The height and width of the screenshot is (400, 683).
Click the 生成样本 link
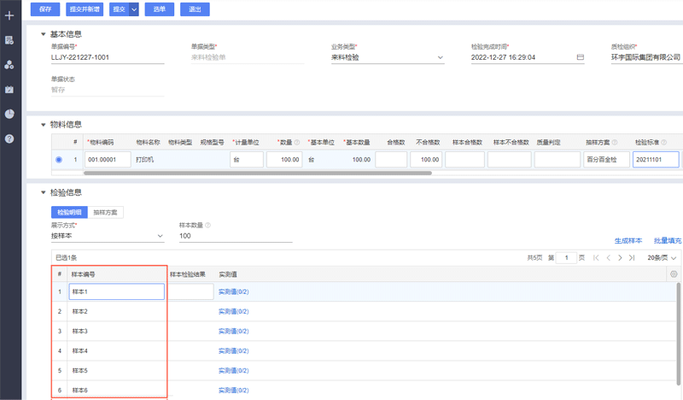click(628, 241)
